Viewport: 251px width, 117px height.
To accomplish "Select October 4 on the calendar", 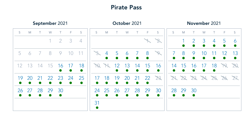I will (107, 53).
